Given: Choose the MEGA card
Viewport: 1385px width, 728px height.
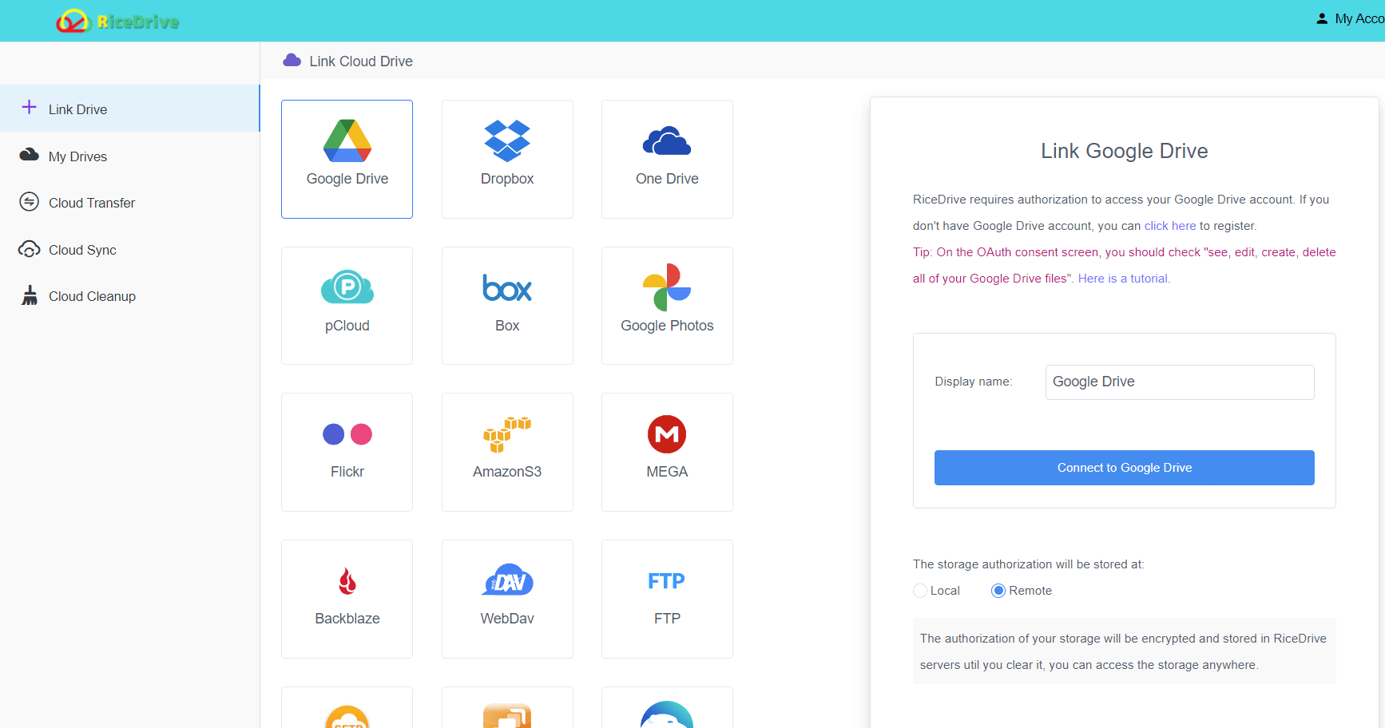Looking at the screenshot, I should 667,452.
